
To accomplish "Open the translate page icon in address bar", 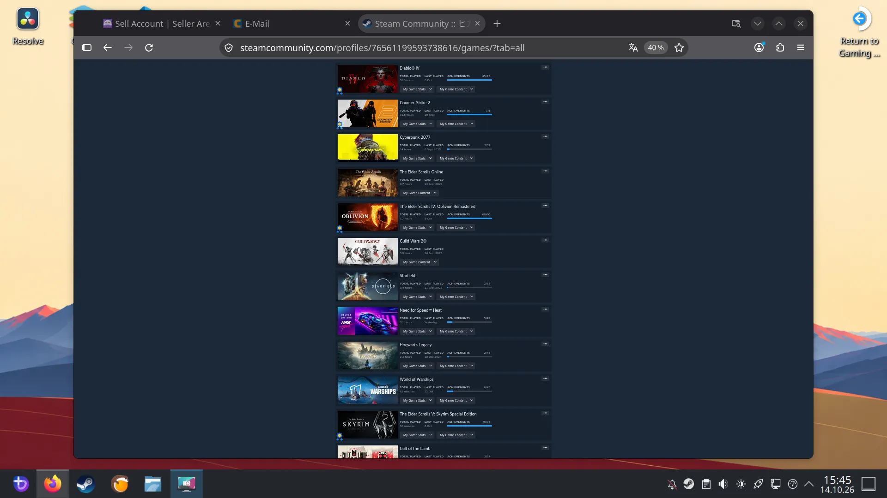I will (x=633, y=47).
